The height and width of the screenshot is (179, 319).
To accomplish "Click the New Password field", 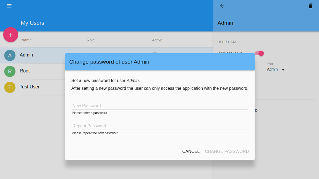I will (160, 106).
